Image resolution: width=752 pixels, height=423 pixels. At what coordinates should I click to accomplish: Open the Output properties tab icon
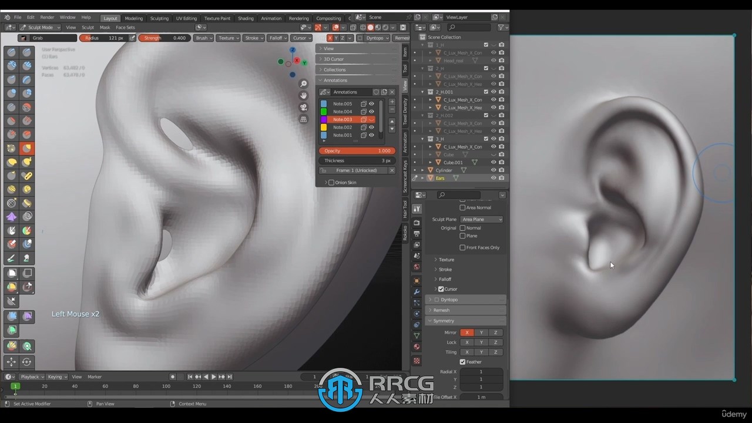coord(417,234)
